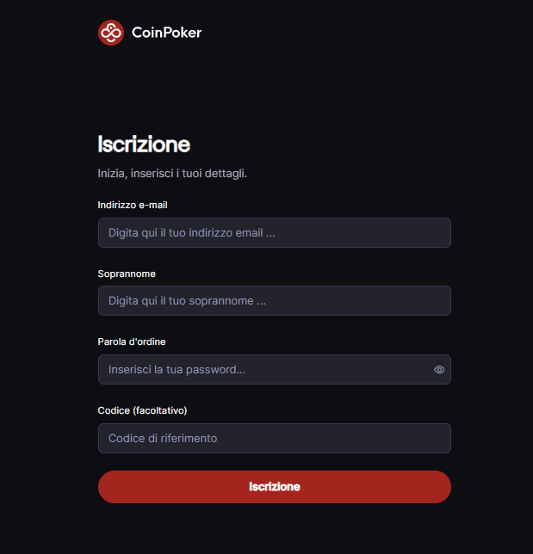Click placeholder 'Digita qui il tuo soprannome'
The width and height of the screenshot is (533, 554).
click(187, 301)
